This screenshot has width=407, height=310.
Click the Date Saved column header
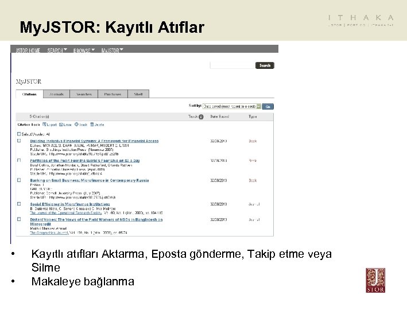tap(220, 117)
